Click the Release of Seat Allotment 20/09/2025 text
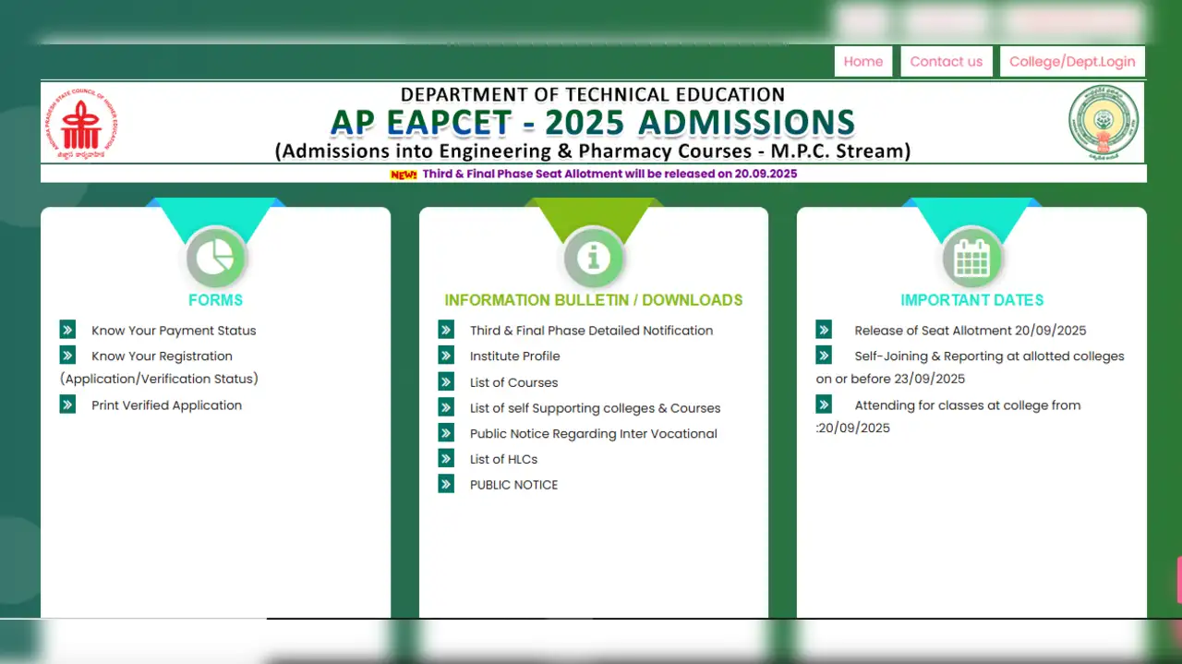The image size is (1182, 664). tap(970, 331)
